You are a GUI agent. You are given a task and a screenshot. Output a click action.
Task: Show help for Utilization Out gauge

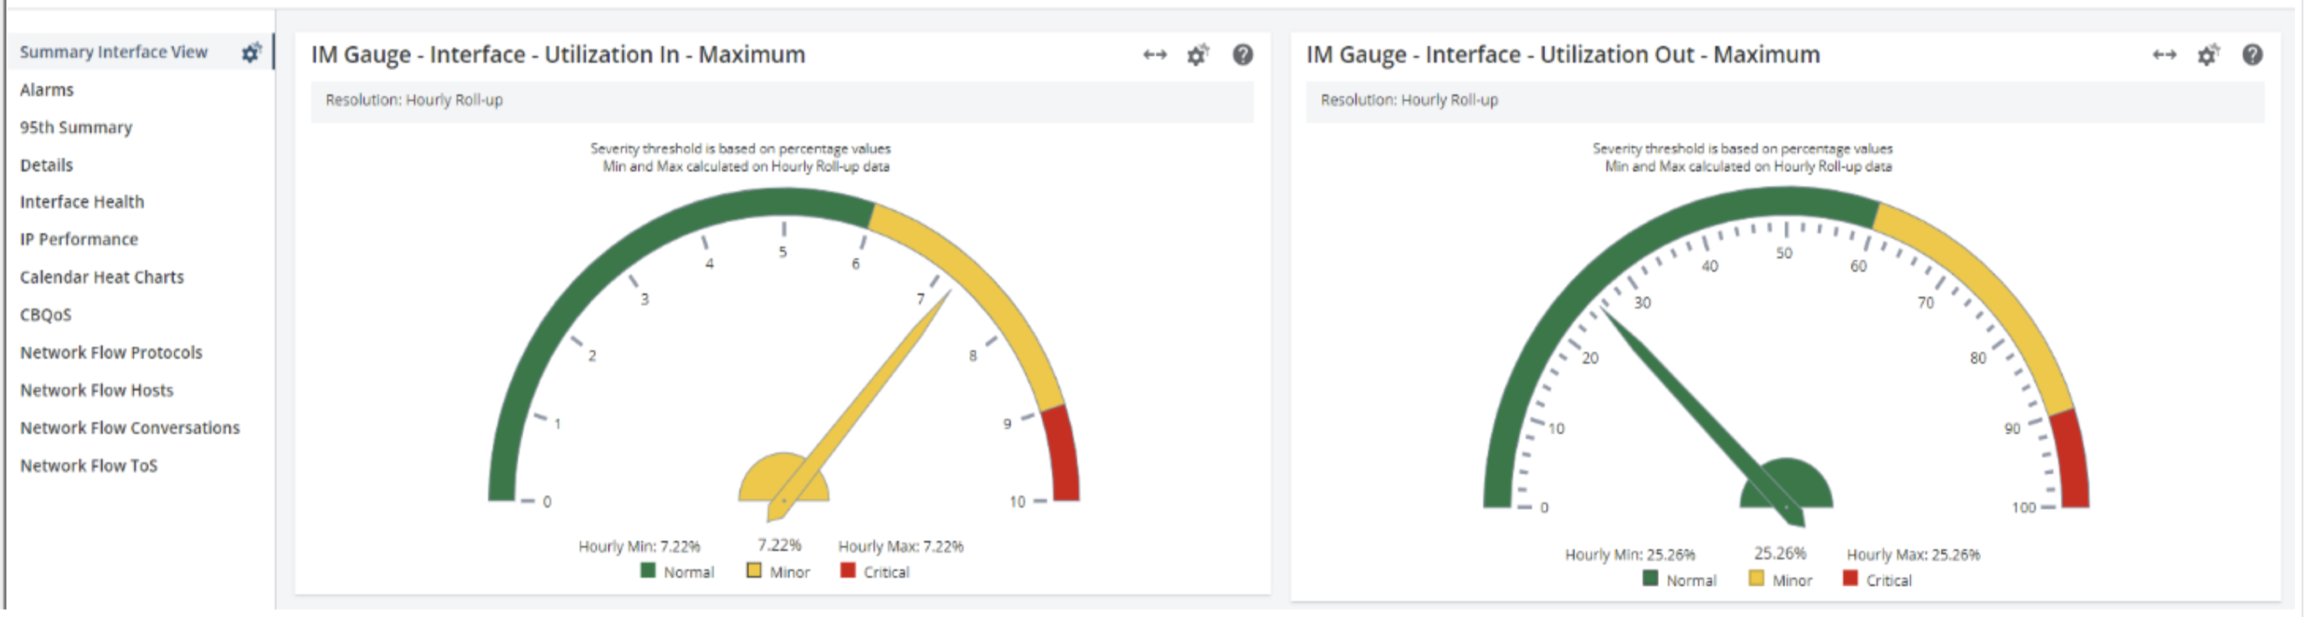click(2251, 55)
